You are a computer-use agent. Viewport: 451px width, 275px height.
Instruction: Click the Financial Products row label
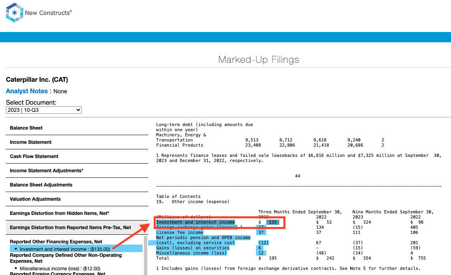pyautogui.click(x=180, y=145)
